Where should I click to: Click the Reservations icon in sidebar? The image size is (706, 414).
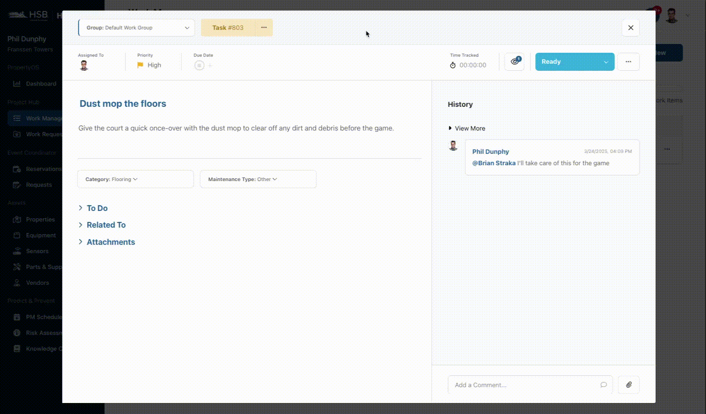click(17, 169)
